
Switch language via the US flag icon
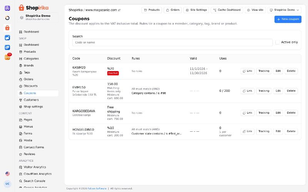tap(7, 174)
